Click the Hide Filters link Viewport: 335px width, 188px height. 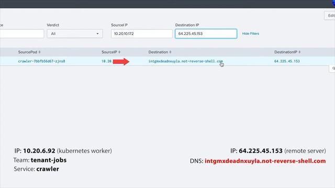[x=250, y=33]
